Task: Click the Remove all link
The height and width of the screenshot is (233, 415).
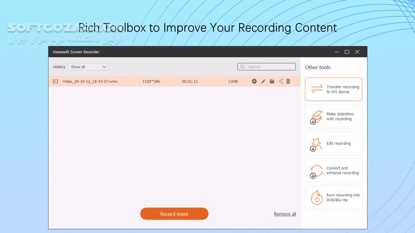Action: (x=285, y=214)
